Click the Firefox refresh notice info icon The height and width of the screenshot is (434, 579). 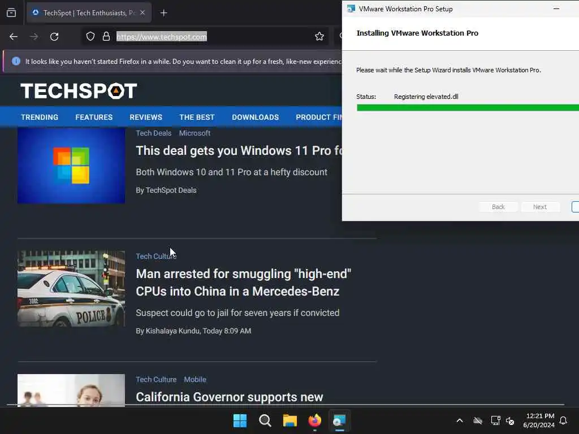click(16, 61)
